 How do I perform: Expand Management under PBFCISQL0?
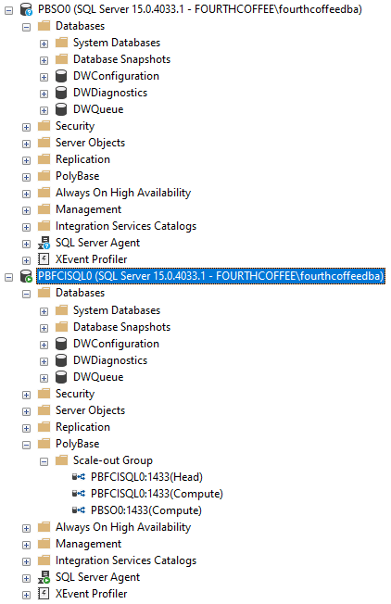pyautogui.click(x=26, y=545)
